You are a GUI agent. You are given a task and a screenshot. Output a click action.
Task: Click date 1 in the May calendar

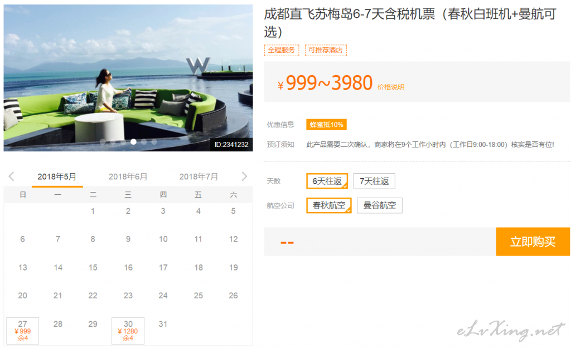93,211
